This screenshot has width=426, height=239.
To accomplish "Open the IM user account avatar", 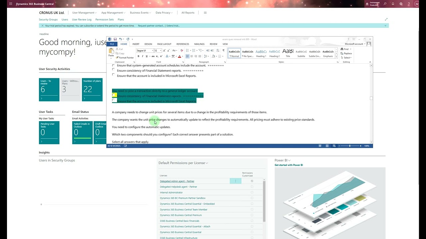I will (417, 4).
